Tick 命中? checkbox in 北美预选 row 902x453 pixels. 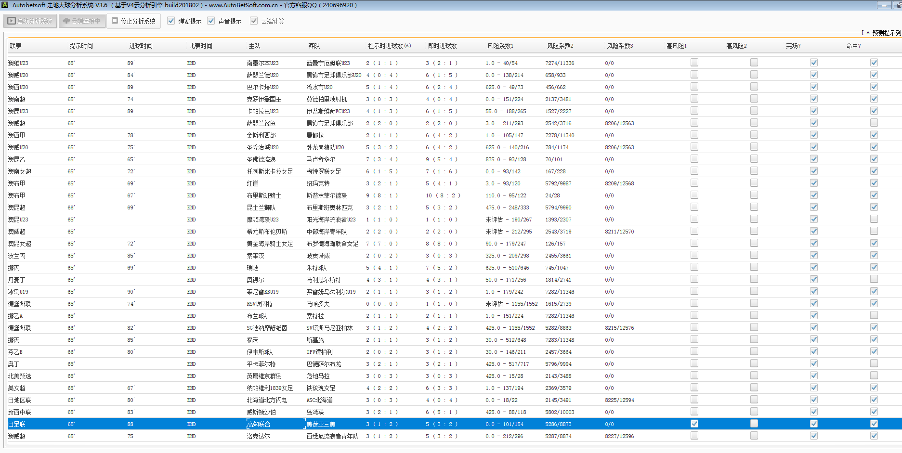point(874,375)
